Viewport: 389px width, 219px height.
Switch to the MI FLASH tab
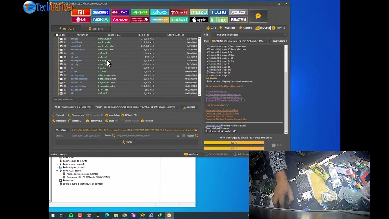coord(66,29)
